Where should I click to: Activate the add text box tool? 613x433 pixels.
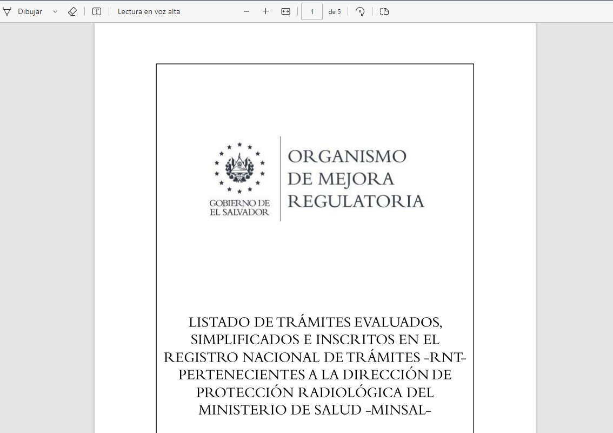click(x=97, y=12)
